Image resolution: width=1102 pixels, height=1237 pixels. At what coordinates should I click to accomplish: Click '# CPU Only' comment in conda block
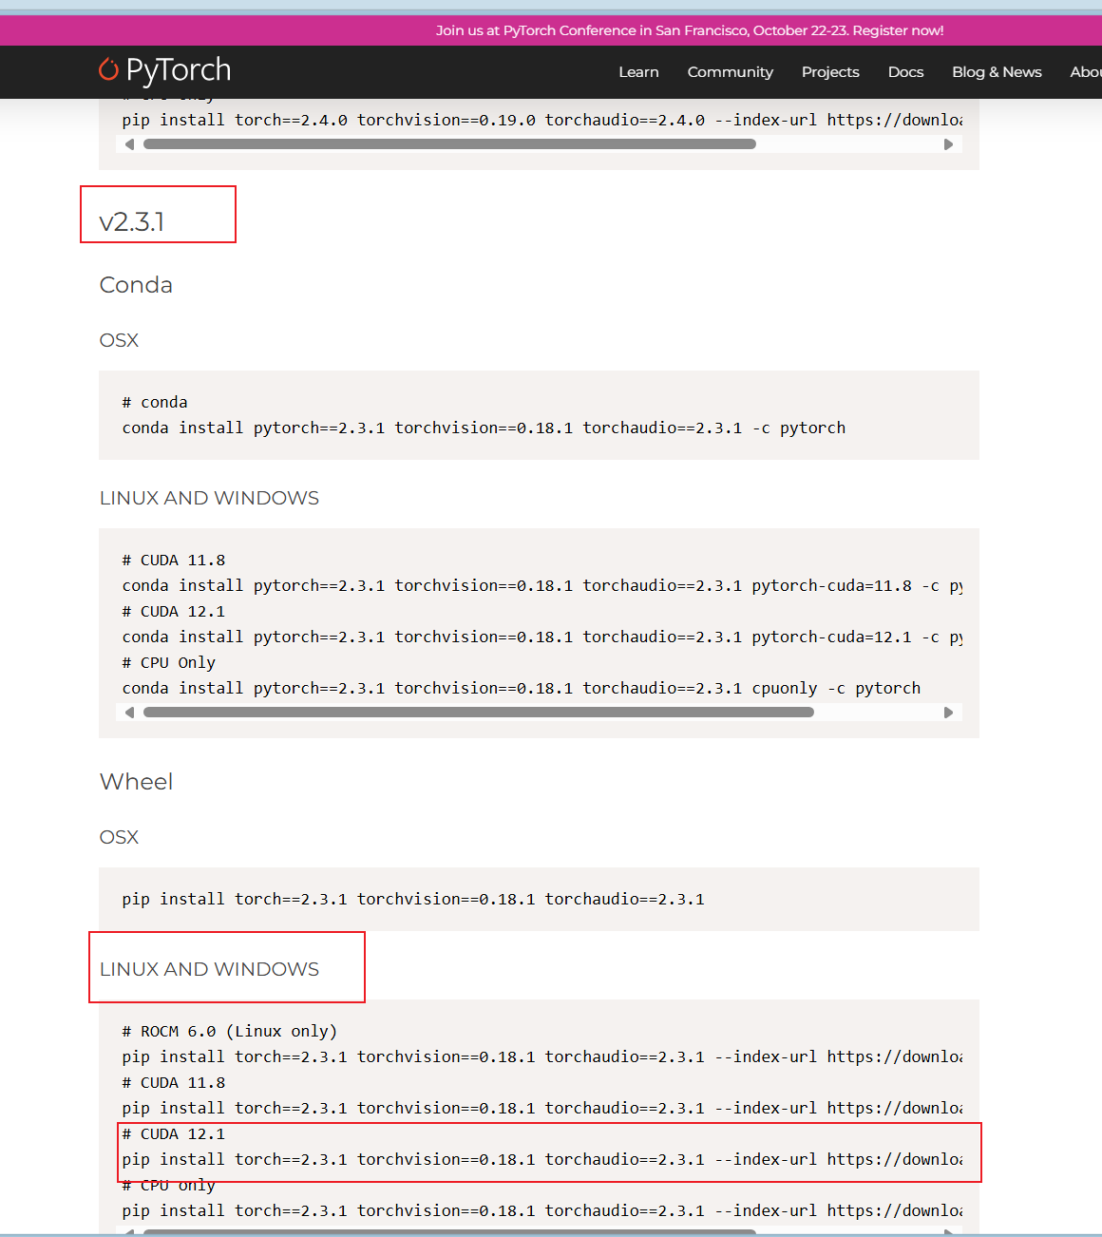(x=169, y=662)
